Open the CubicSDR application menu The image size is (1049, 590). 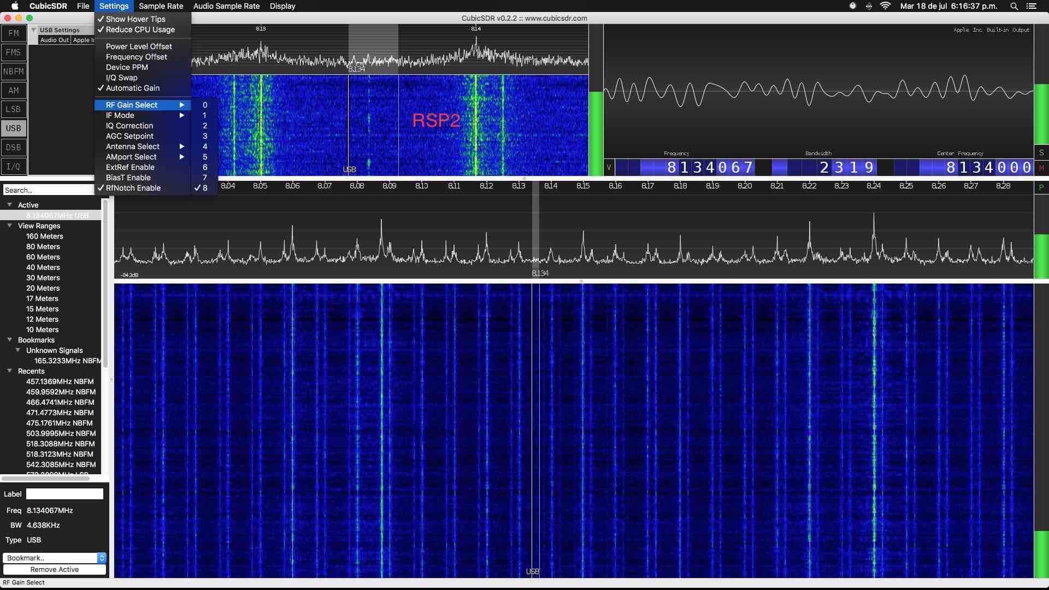48,6
